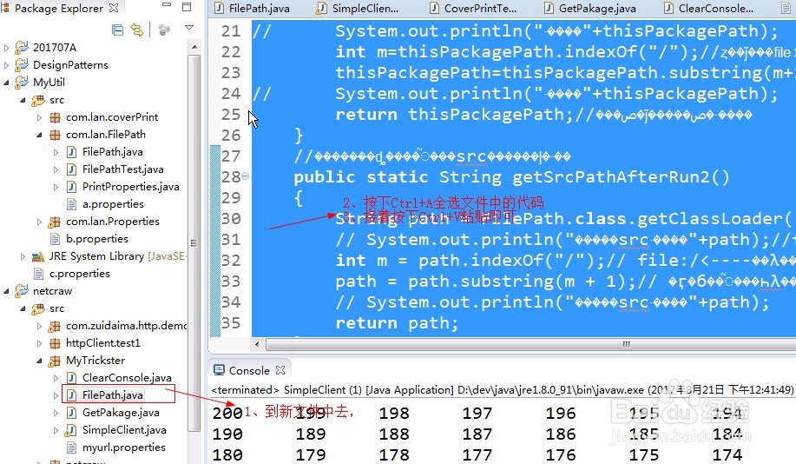
Task: Click the MyUtil project icon
Action: 22,82
